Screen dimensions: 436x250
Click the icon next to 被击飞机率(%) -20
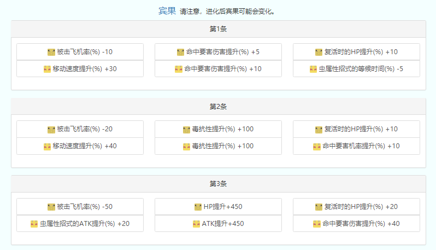click(51, 130)
